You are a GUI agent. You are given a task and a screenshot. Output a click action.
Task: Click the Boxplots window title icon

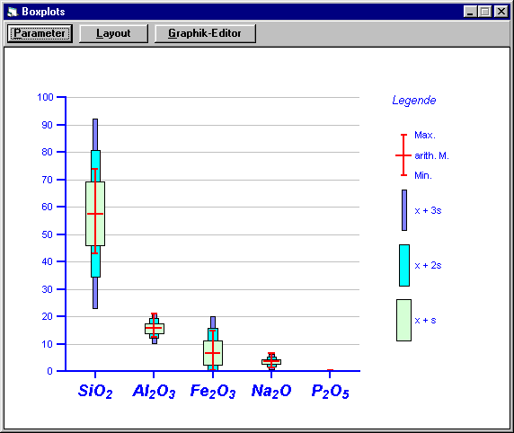(x=13, y=12)
